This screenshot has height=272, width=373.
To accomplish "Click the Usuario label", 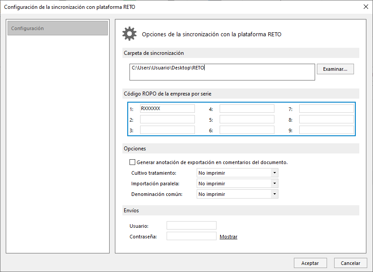I will 139,226.
